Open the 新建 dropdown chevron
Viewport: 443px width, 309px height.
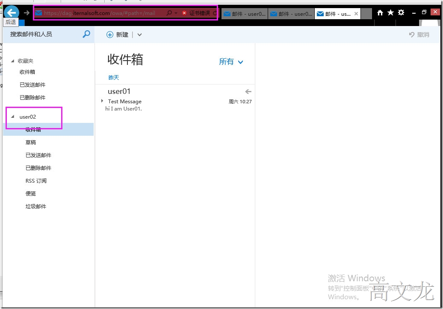click(139, 35)
